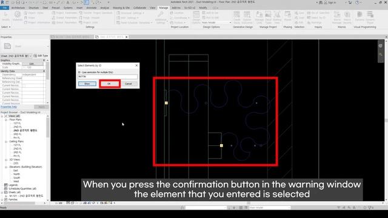Open Main Model design option dropdown
Viewport: 388px width, 218px height.
pos(216,22)
